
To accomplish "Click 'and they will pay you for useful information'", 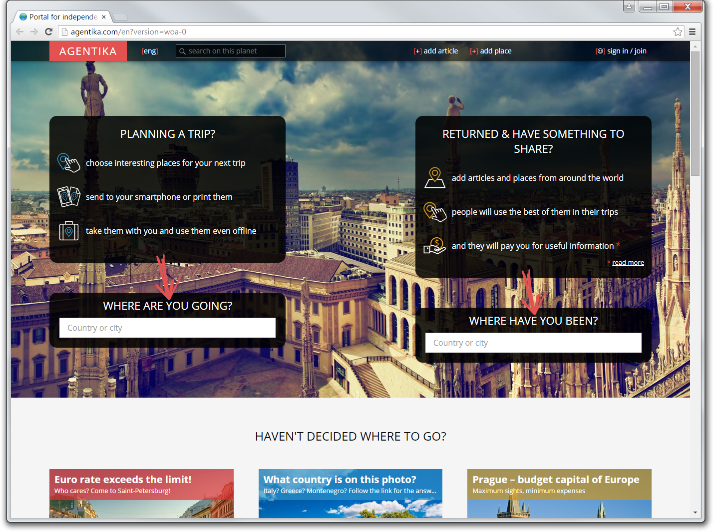I will click(533, 246).
